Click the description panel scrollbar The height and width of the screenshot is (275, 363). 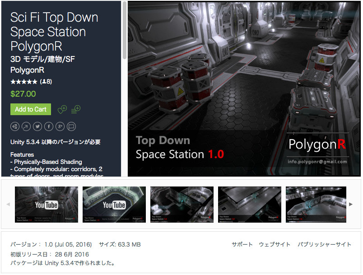click(x=125, y=31)
